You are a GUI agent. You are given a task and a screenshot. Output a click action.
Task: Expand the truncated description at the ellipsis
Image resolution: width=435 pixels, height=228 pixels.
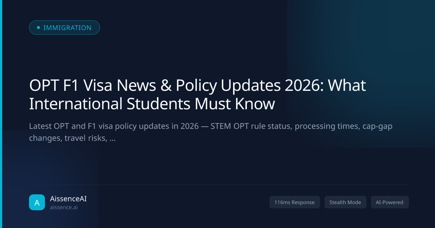(112, 139)
